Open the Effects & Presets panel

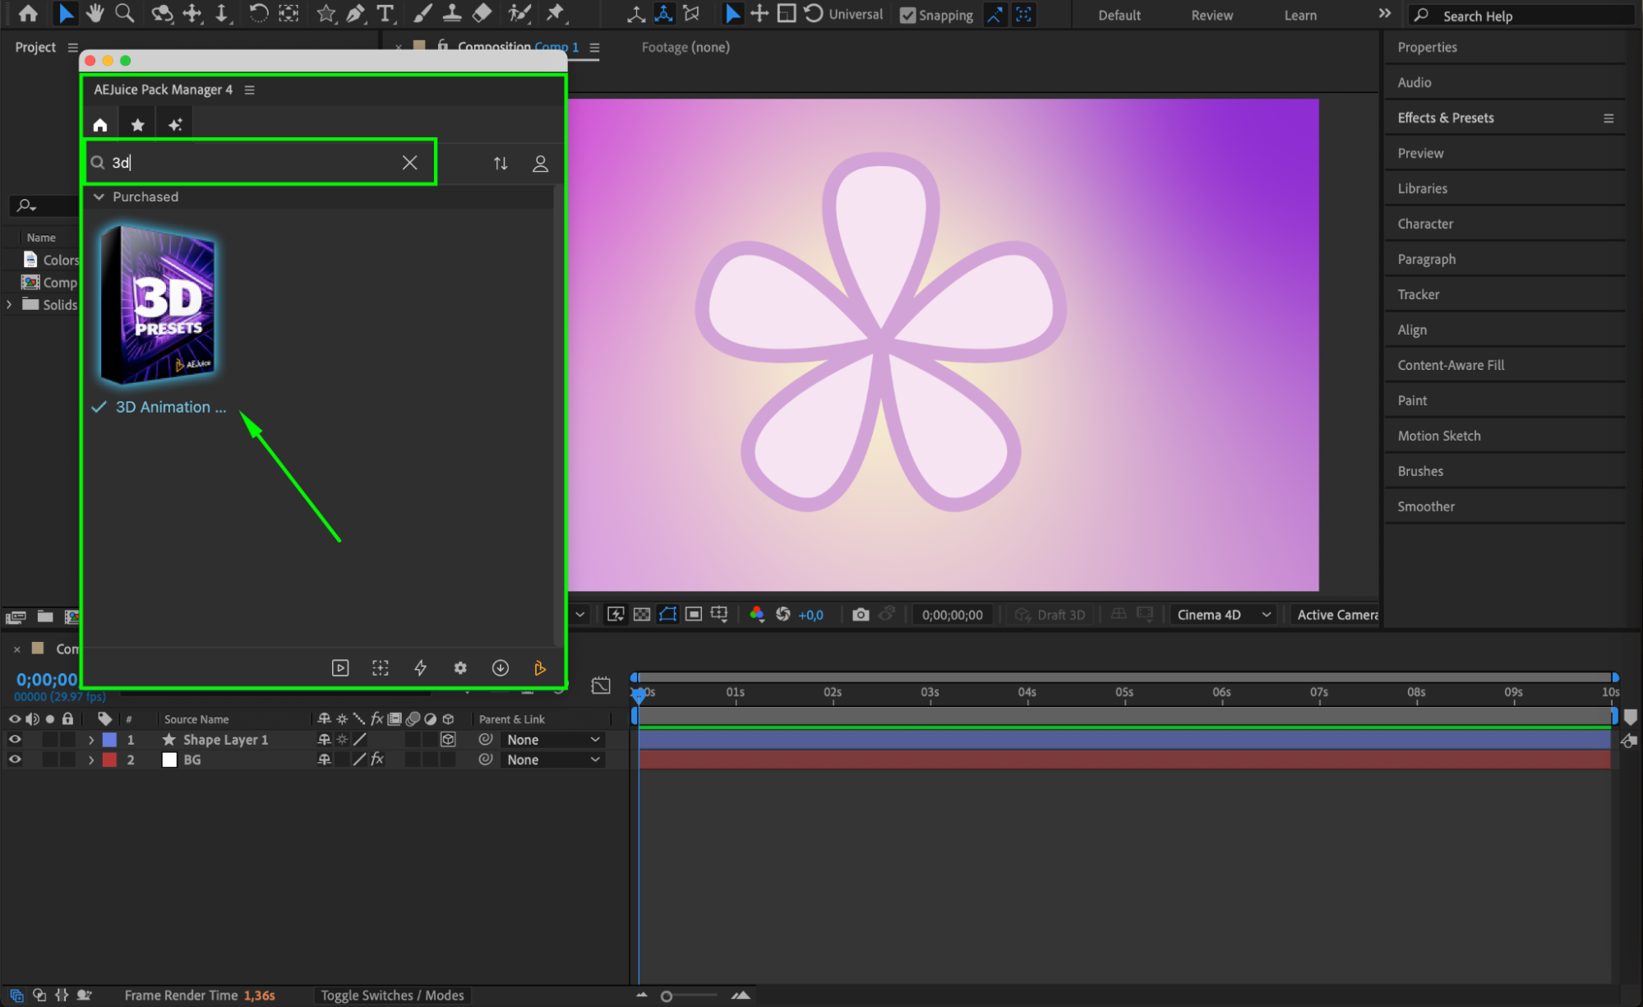coord(1445,118)
